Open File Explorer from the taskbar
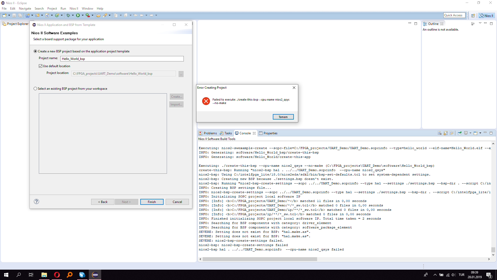Viewport: 497px width, 280px height. (x=44, y=275)
